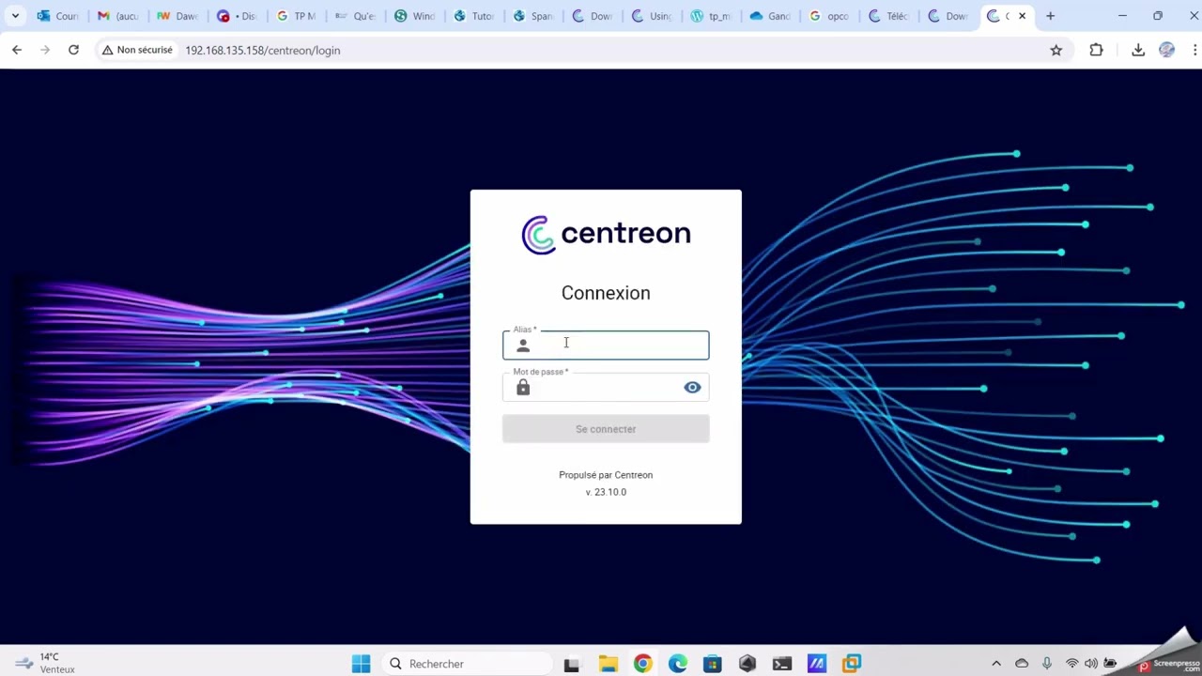
Task: Switch to the 'Téléc' Centreon tab
Action: [x=888, y=16]
